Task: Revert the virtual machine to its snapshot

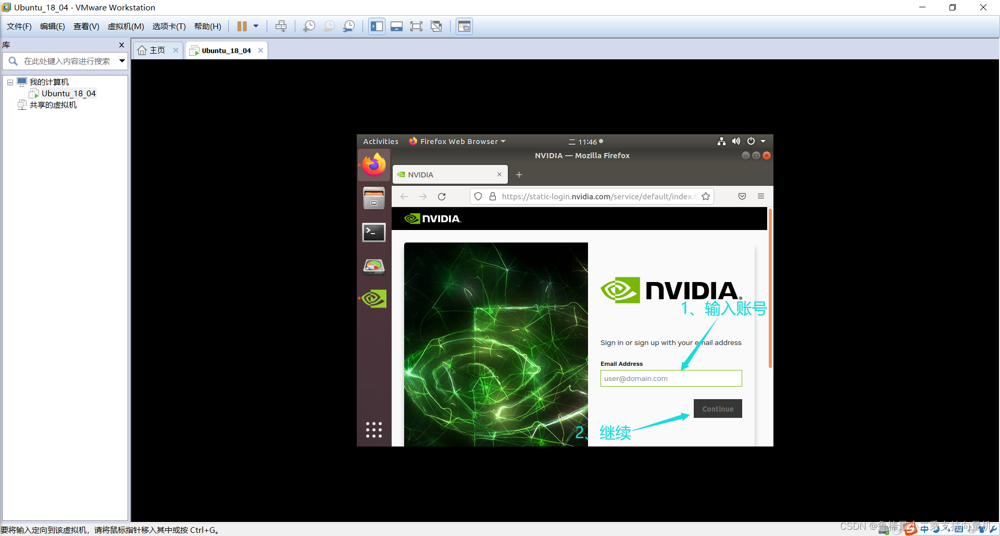Action: pyautogui.click(x=329, y=27)
